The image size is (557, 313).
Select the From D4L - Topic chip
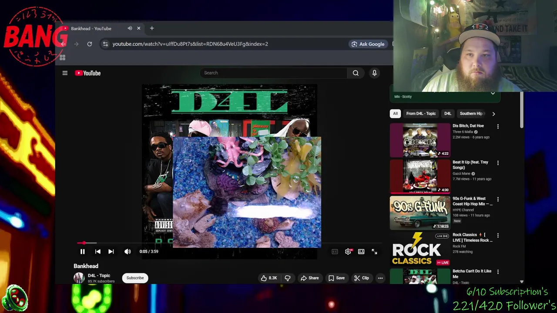(421, 113)
